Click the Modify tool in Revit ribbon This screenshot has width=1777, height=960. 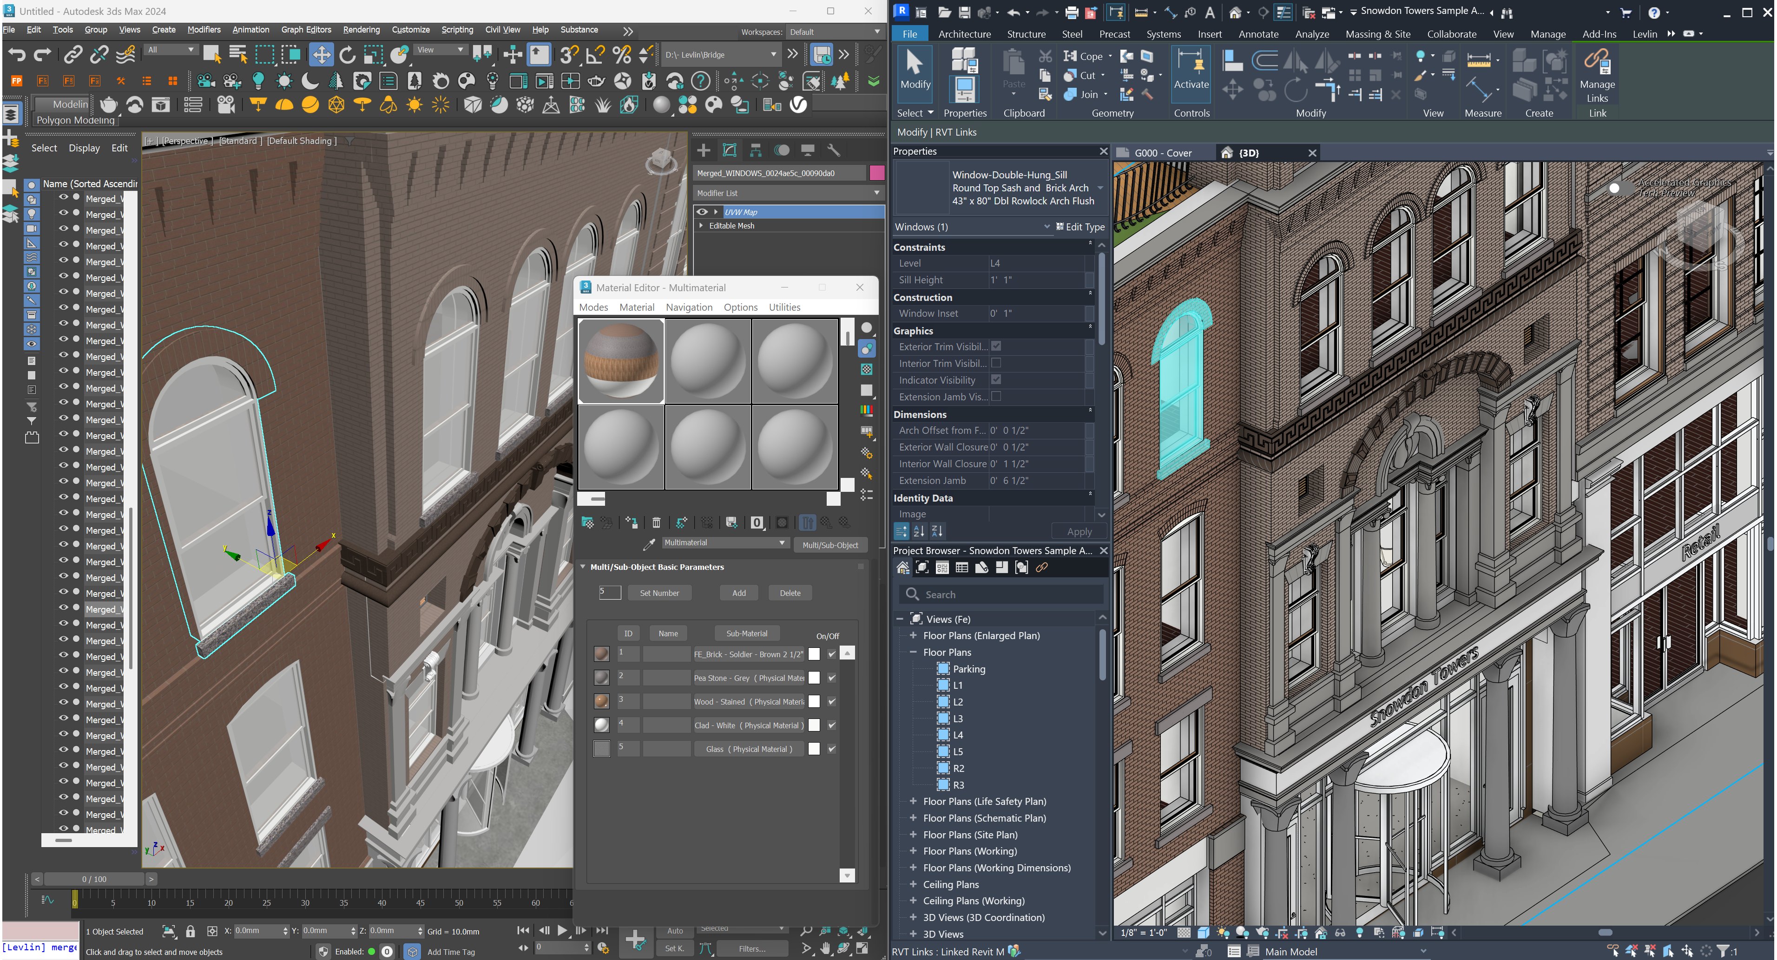pos(915,72)
